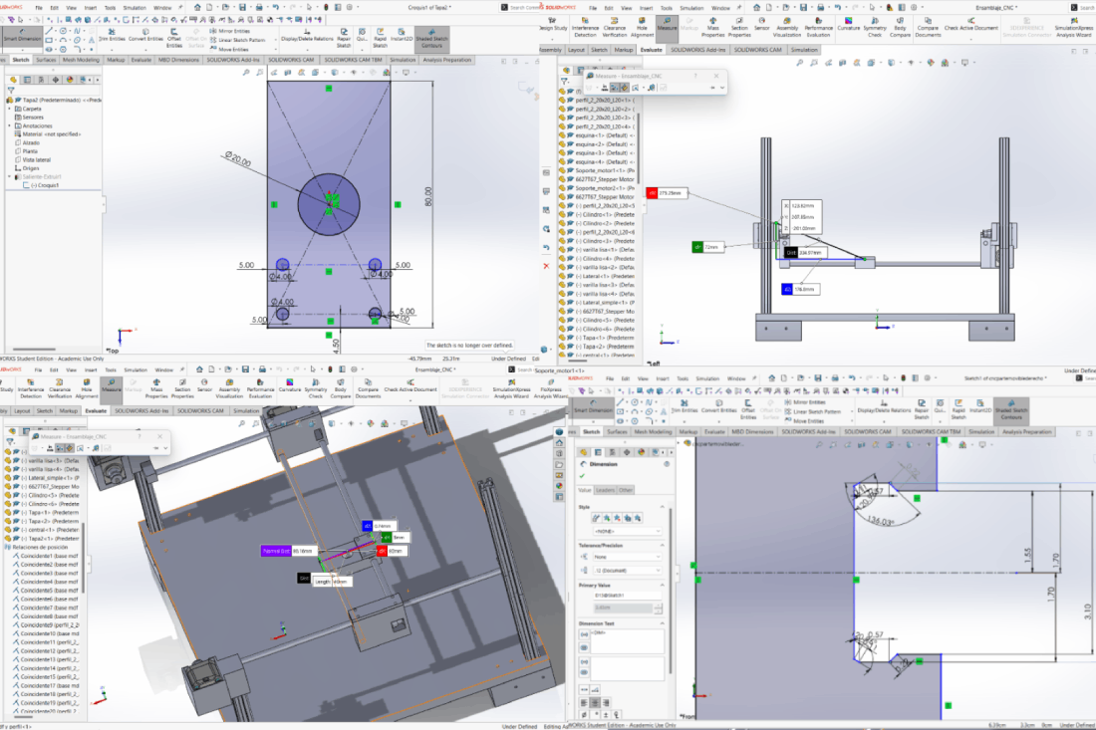1096x730 pixels.
Task: Open the ConfigurationManager tab in the Tapa2 window
Action: [41, 80]
